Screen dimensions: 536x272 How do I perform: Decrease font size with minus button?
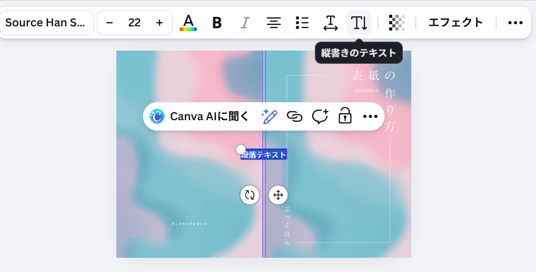[x=110, y=23]
